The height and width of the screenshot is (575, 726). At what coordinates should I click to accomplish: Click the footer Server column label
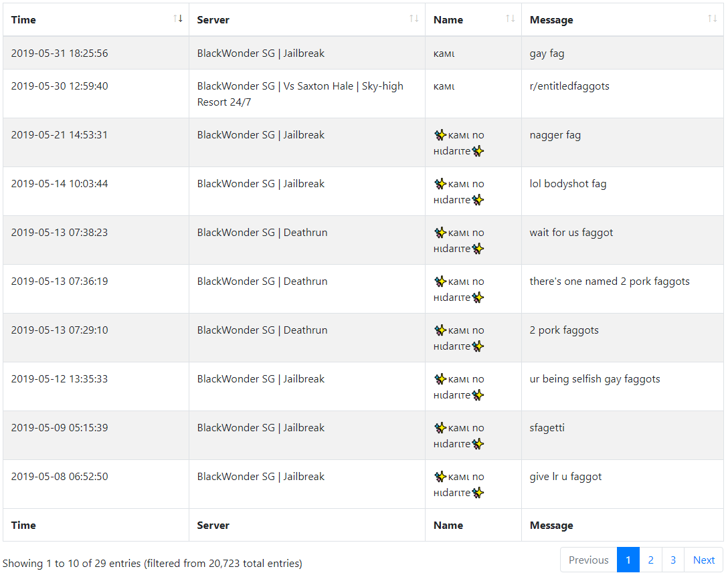pyautogui.click(x=213, y=526)
